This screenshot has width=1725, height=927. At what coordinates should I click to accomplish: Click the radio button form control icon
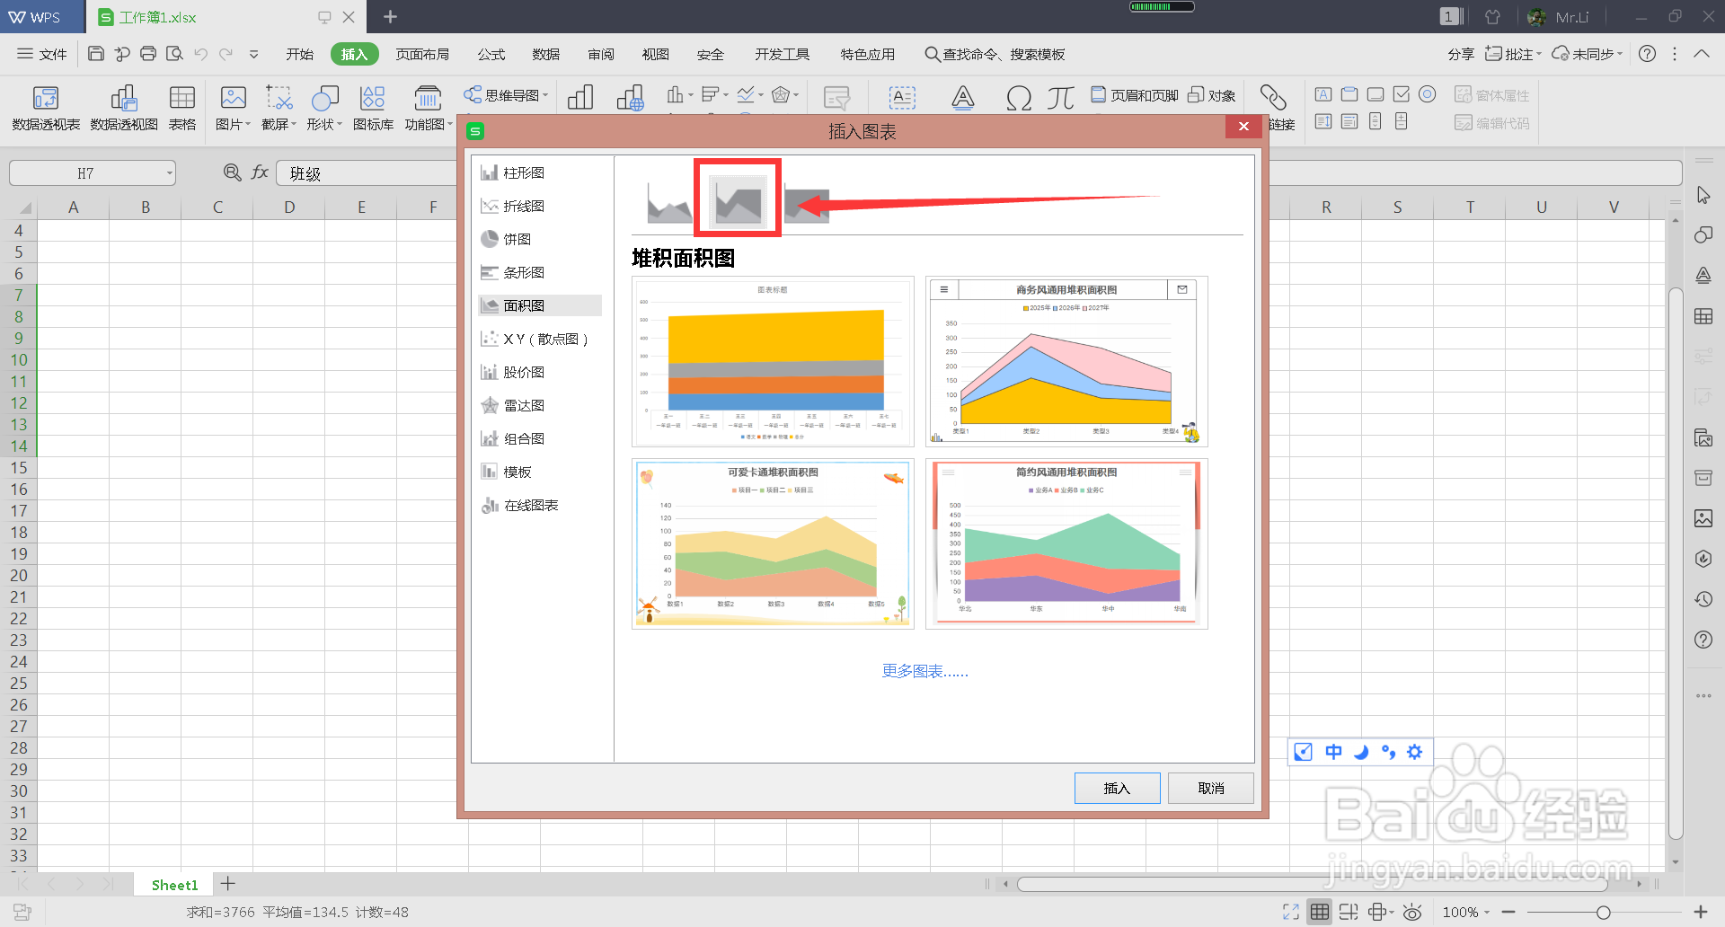(x=1428, y=94)
